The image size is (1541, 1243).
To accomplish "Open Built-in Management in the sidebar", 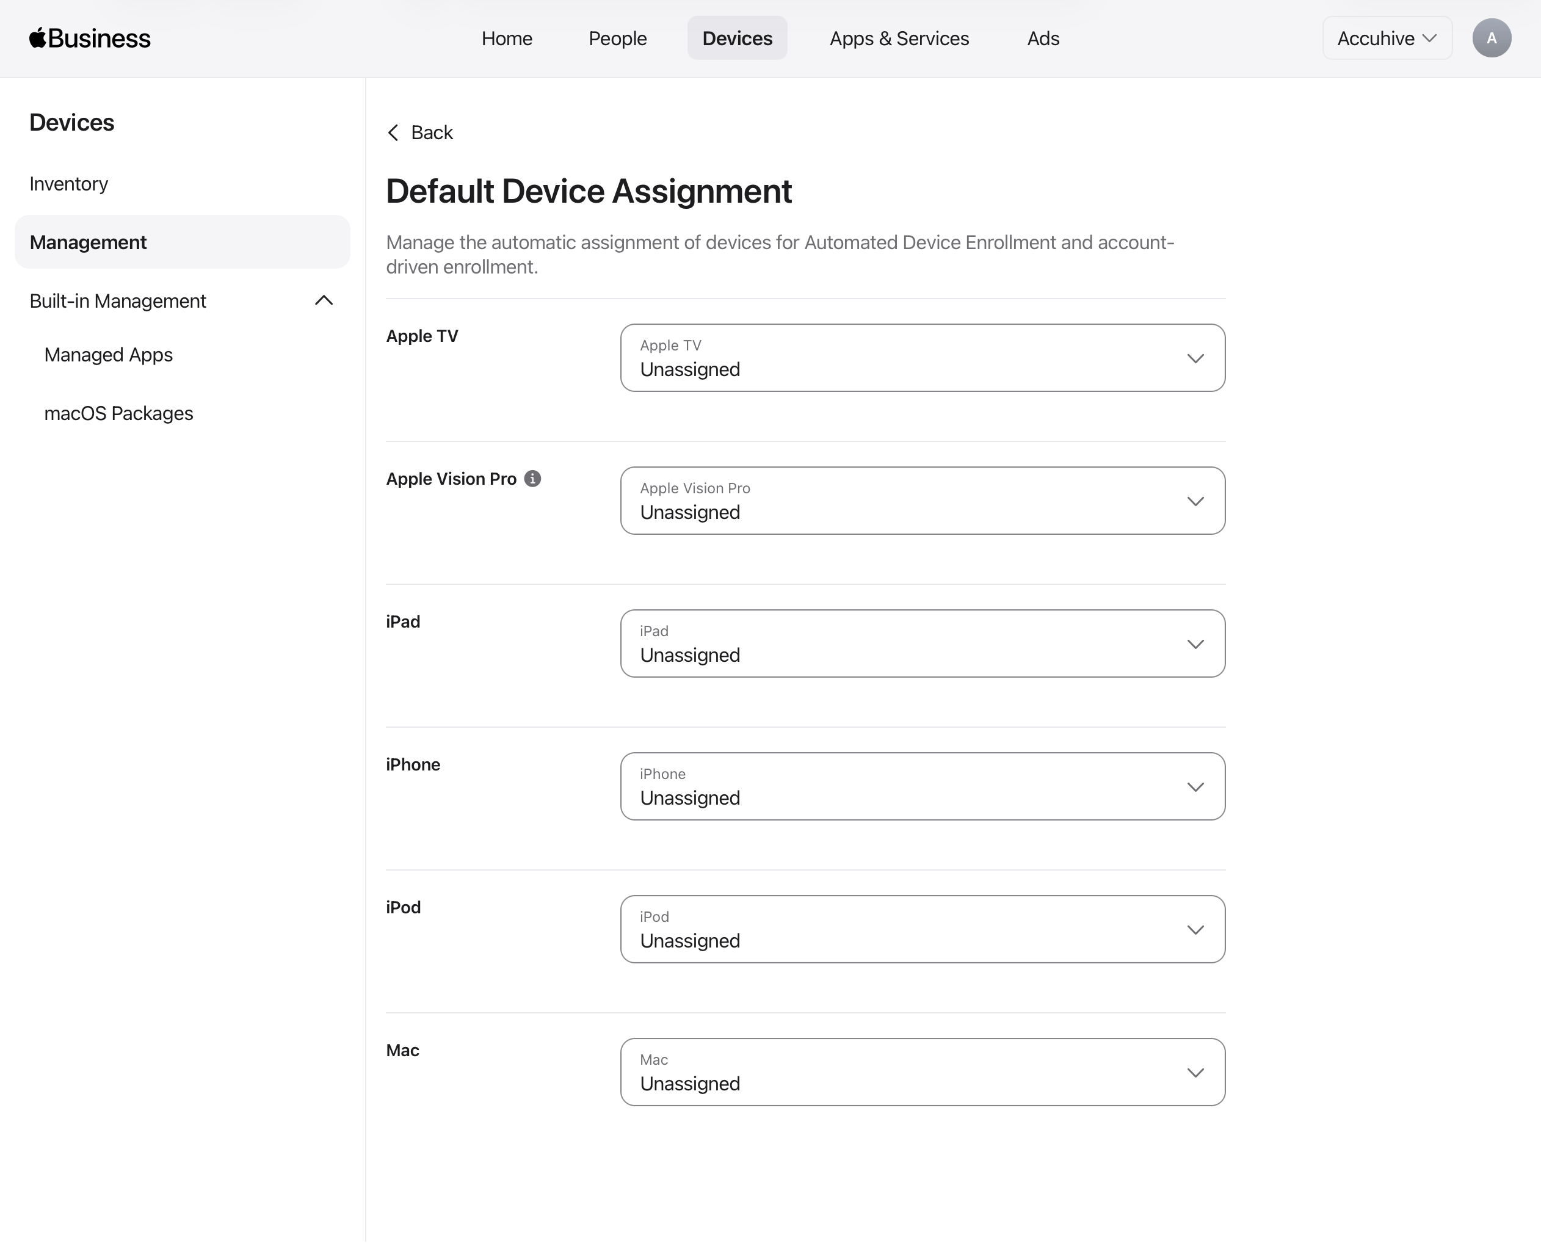I will point(183,301).
